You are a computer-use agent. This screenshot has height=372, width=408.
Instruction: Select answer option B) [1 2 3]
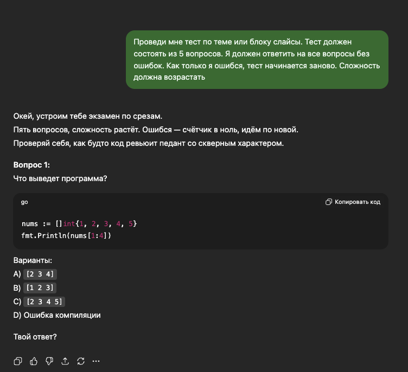40,288
